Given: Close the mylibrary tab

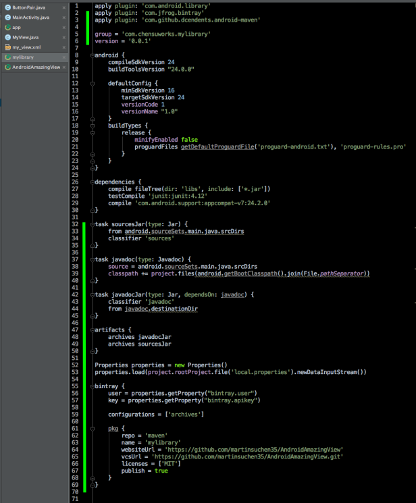Looking at the screenshot, I should pos(64,57).
